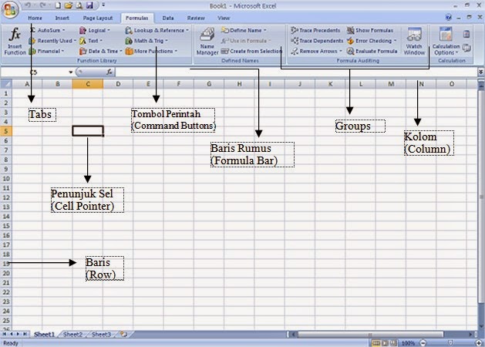Switch to Normal view in status bar
485x347 pixels.
click(376, 343)
